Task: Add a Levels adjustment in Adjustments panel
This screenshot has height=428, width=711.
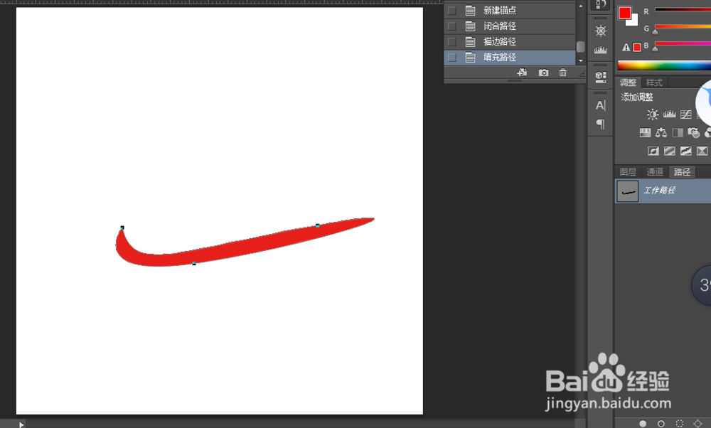Action: [x=669, y=114]
